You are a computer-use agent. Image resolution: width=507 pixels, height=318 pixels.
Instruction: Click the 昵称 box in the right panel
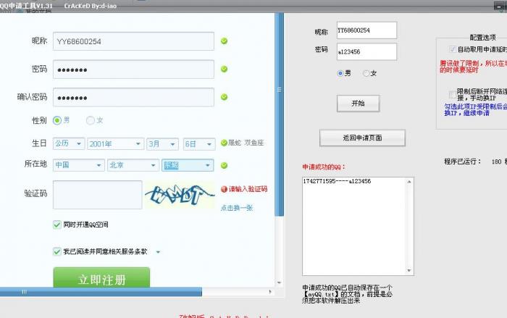[x=366, y=30]
